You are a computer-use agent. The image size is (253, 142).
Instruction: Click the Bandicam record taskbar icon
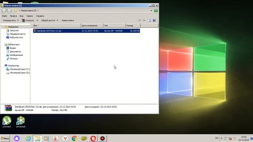(102, 138)
